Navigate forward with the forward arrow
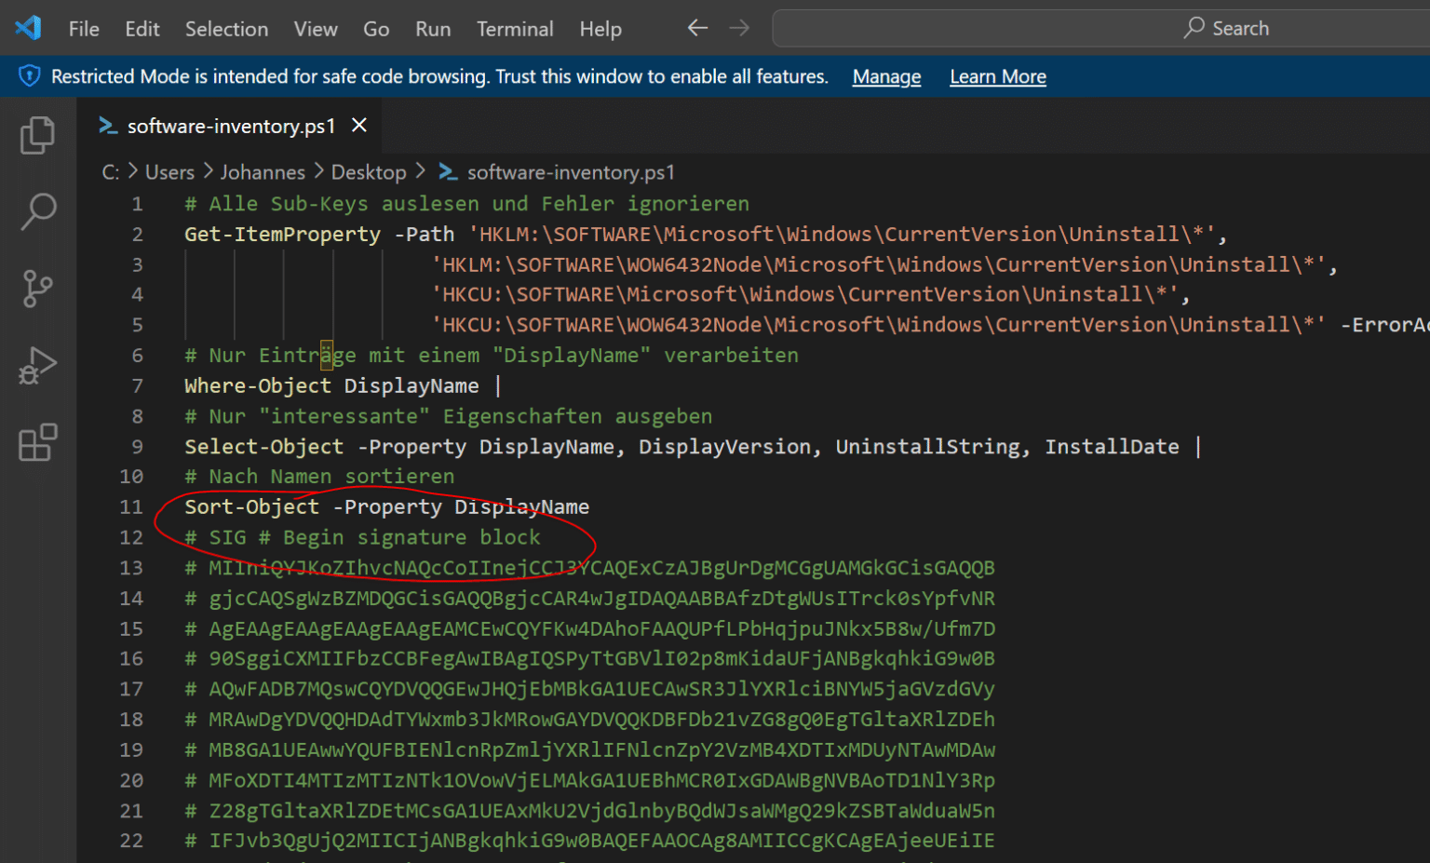 pyautogui.click(x=739, y=28)
